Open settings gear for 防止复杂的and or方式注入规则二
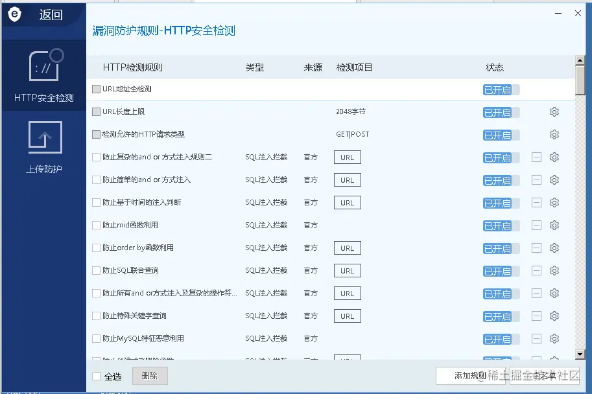This screenshot has height=394, width=592. [554, 157]
